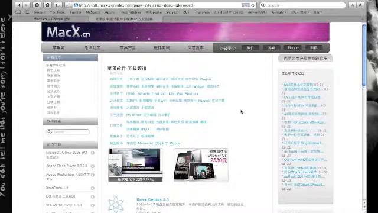Go forward with Safari's forward arrow
This screenshot has height=213, width=378.
(27, 5)
